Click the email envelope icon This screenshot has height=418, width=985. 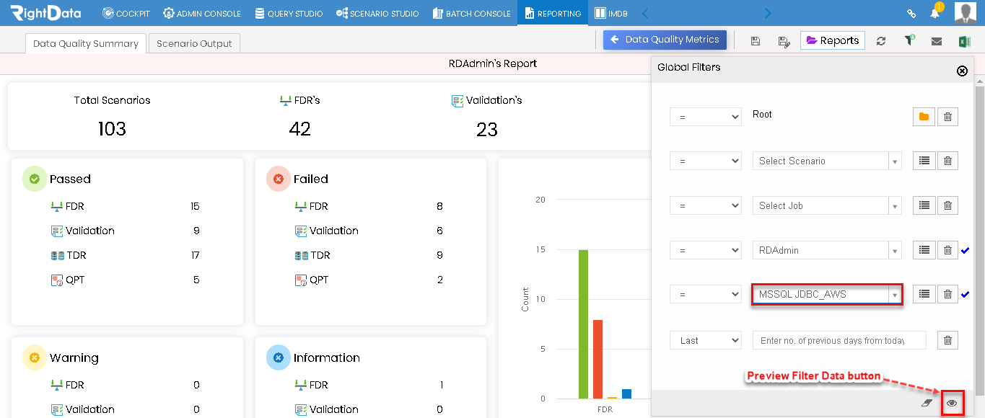(x=937, y=41)
